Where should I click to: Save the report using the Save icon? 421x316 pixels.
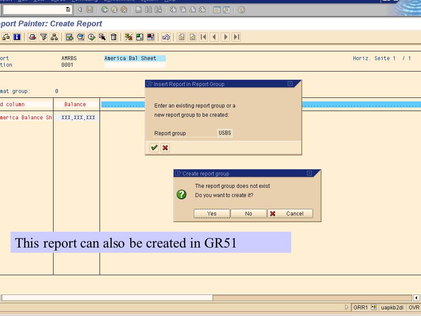click(89, 9)
